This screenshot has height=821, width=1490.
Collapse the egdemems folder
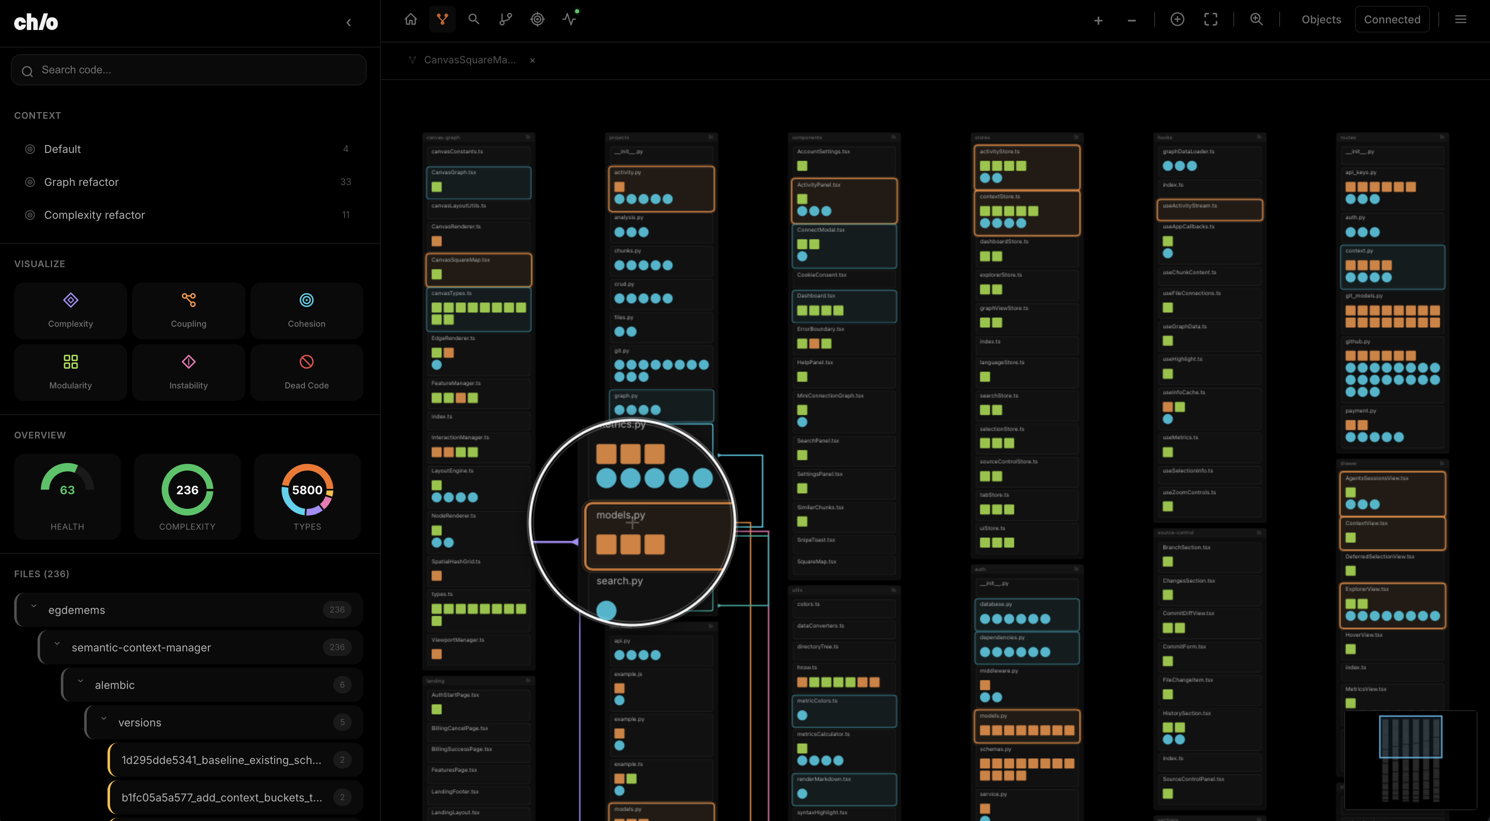[x=34, y=607]
